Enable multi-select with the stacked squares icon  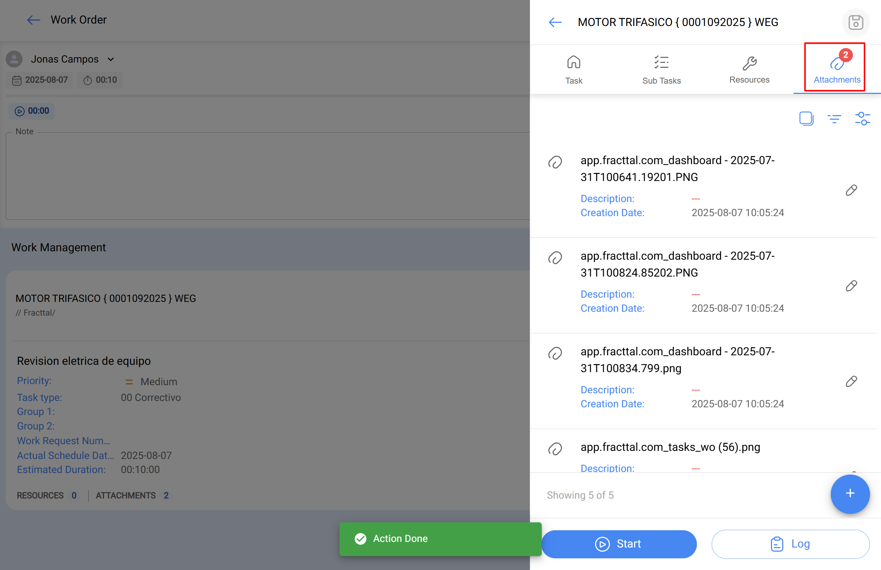pos(806,118)
